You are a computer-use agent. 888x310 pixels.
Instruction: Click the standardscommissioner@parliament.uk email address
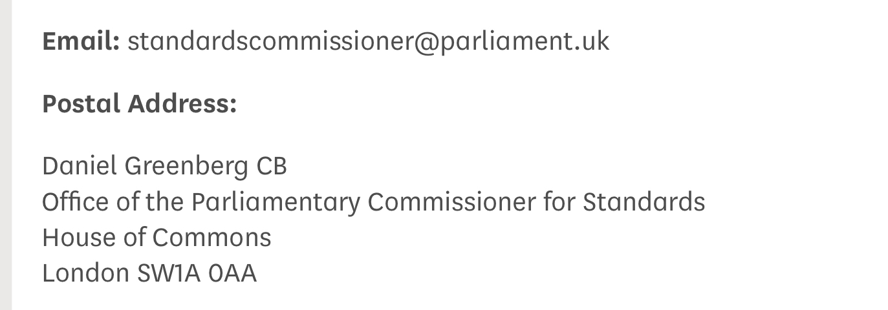point(368,41)
